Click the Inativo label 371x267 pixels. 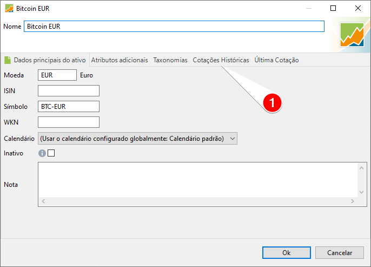click(x=14, y=153)
